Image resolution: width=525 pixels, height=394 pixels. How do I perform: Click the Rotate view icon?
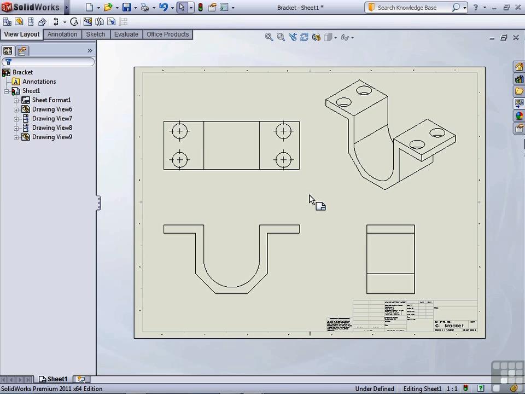coord(305,37)
